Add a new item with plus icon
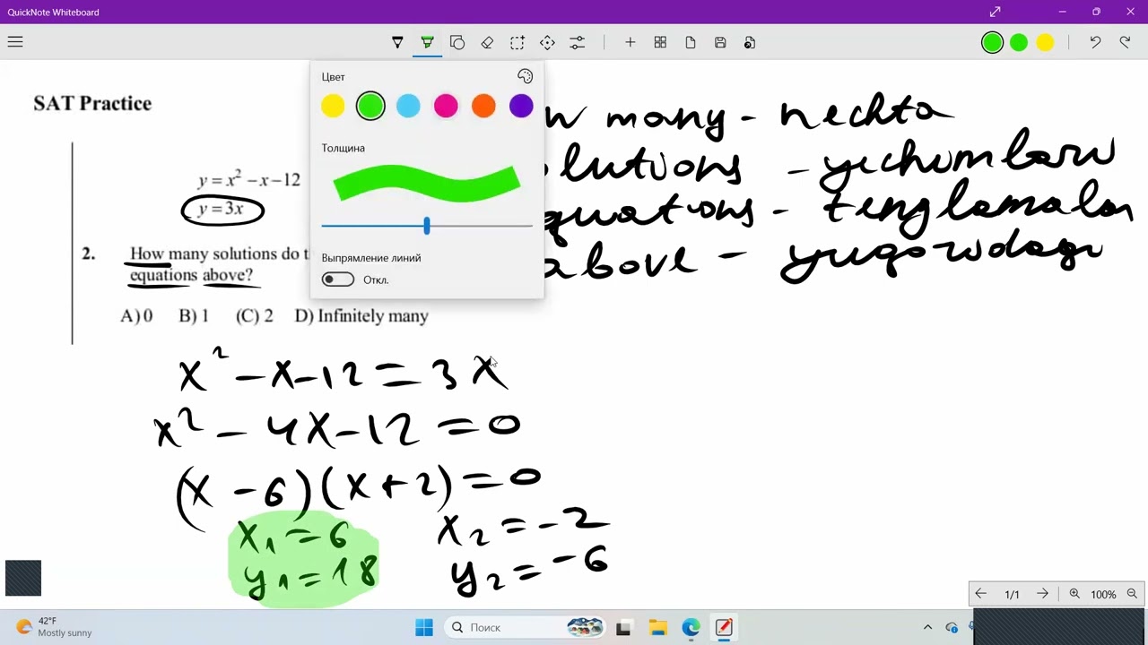Screen dimensions: 1148x645 [631, 42]
